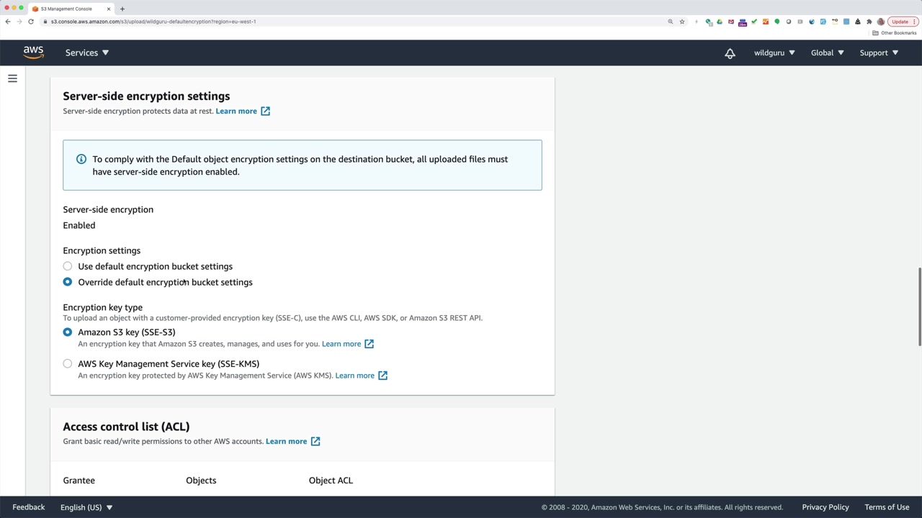Click external-link icon beside Server-side encryption Learn more

(265, 112)
